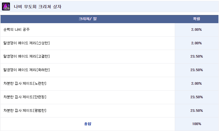Click the butterfly ball creature box icon
219x131 pixels.
pos(6,6)
